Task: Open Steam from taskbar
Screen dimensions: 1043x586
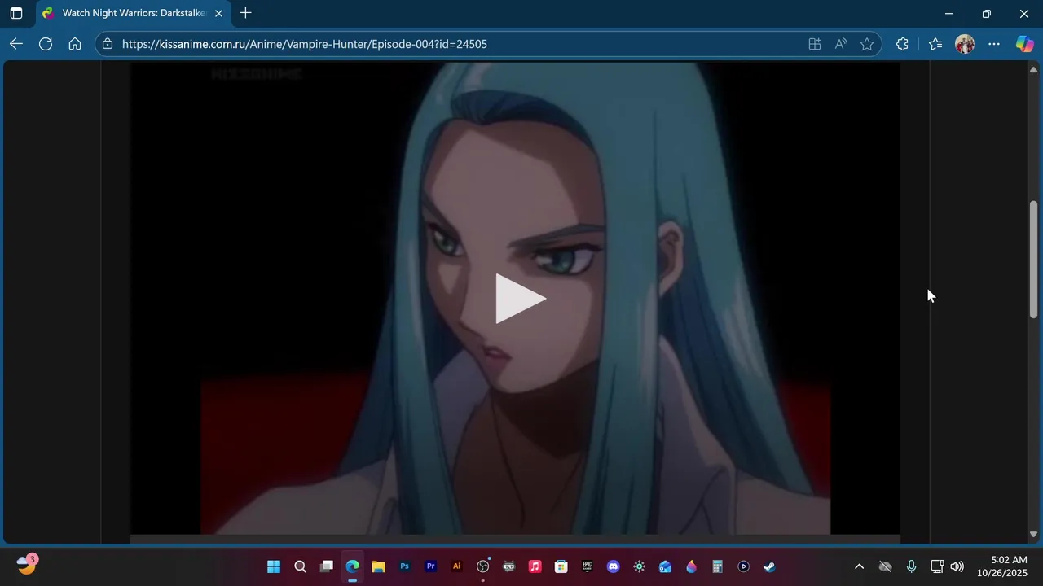Action: (768, 566)
